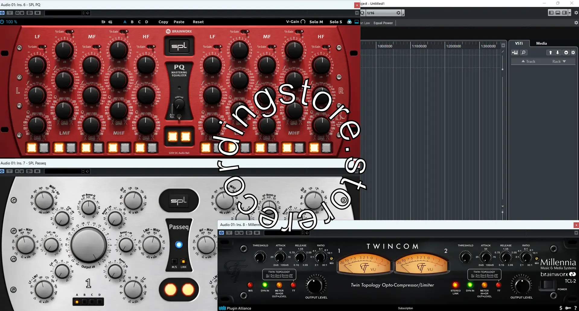Toggle the left zone layout icon
This screenshot has height=311, width=579.
pos(551,13)
